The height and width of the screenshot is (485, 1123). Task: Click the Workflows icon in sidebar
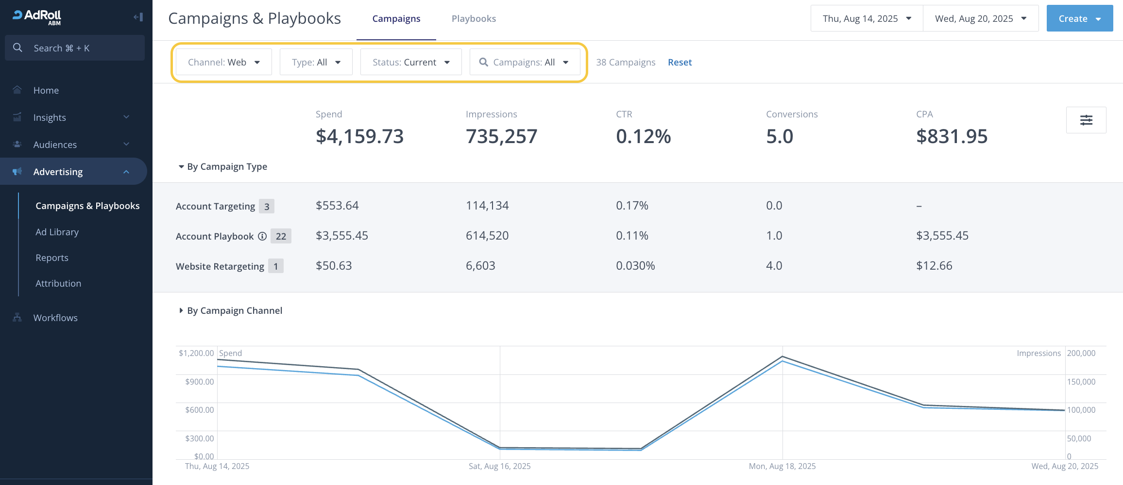tap(17, 318)
